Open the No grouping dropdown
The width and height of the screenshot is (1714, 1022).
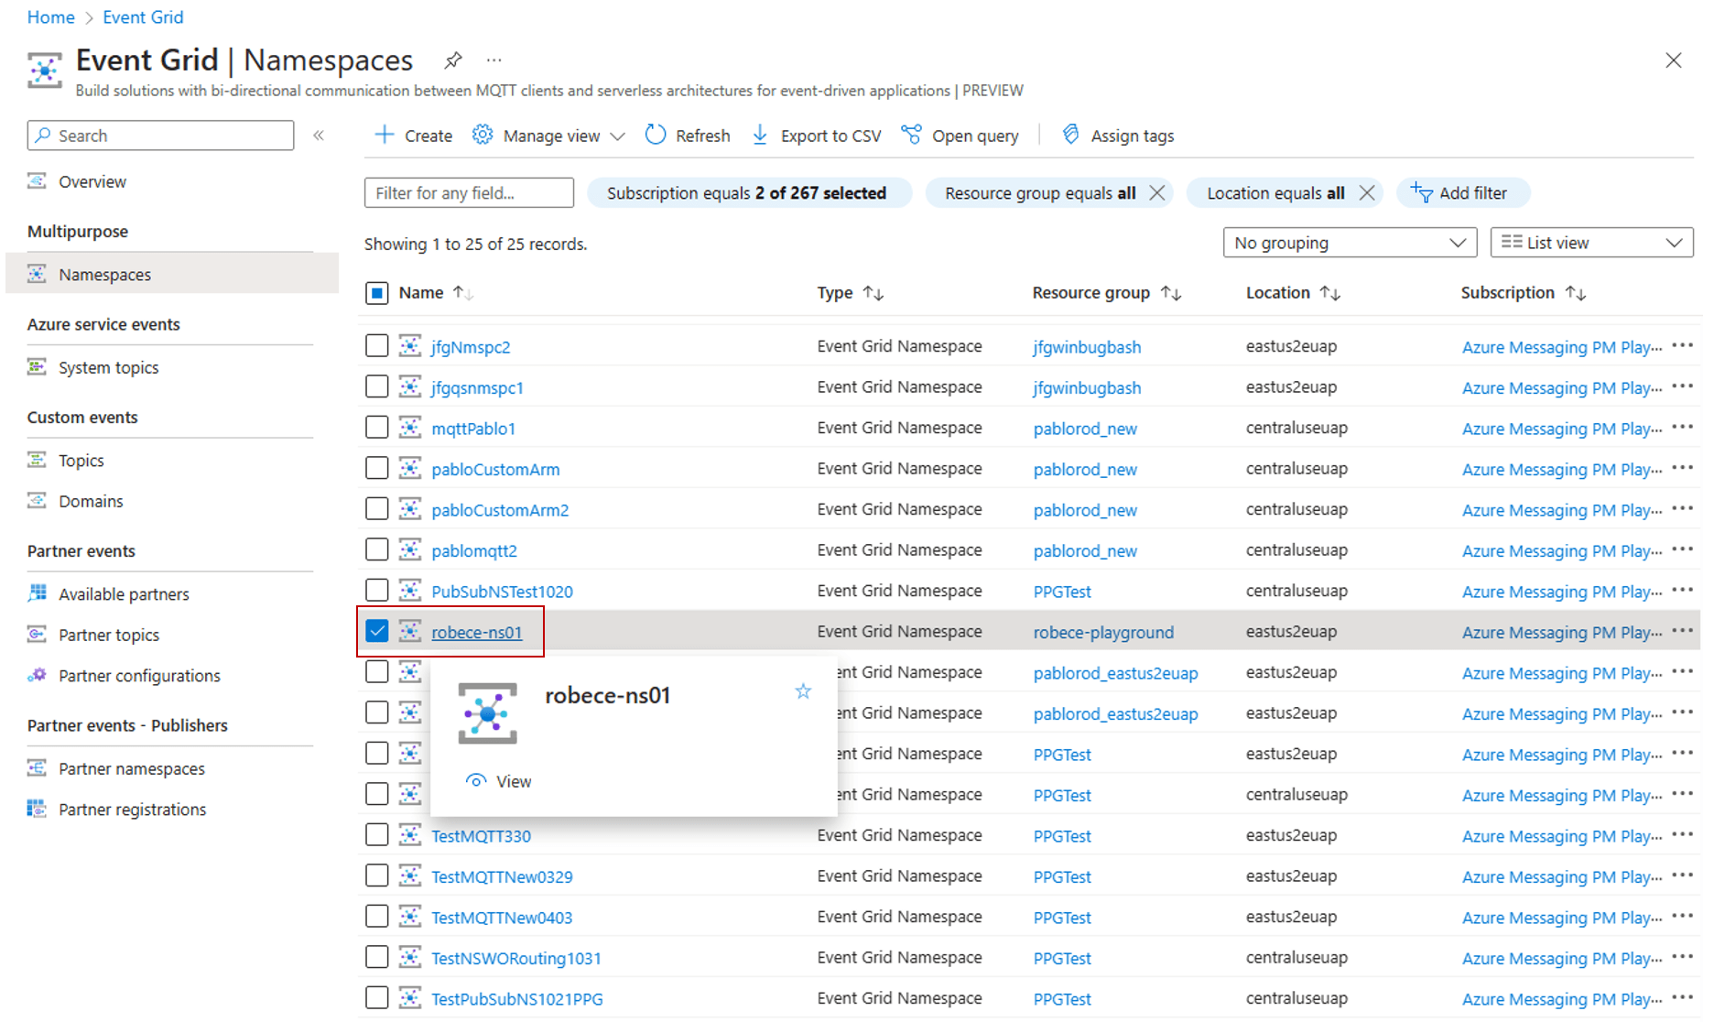(1350, 242)
